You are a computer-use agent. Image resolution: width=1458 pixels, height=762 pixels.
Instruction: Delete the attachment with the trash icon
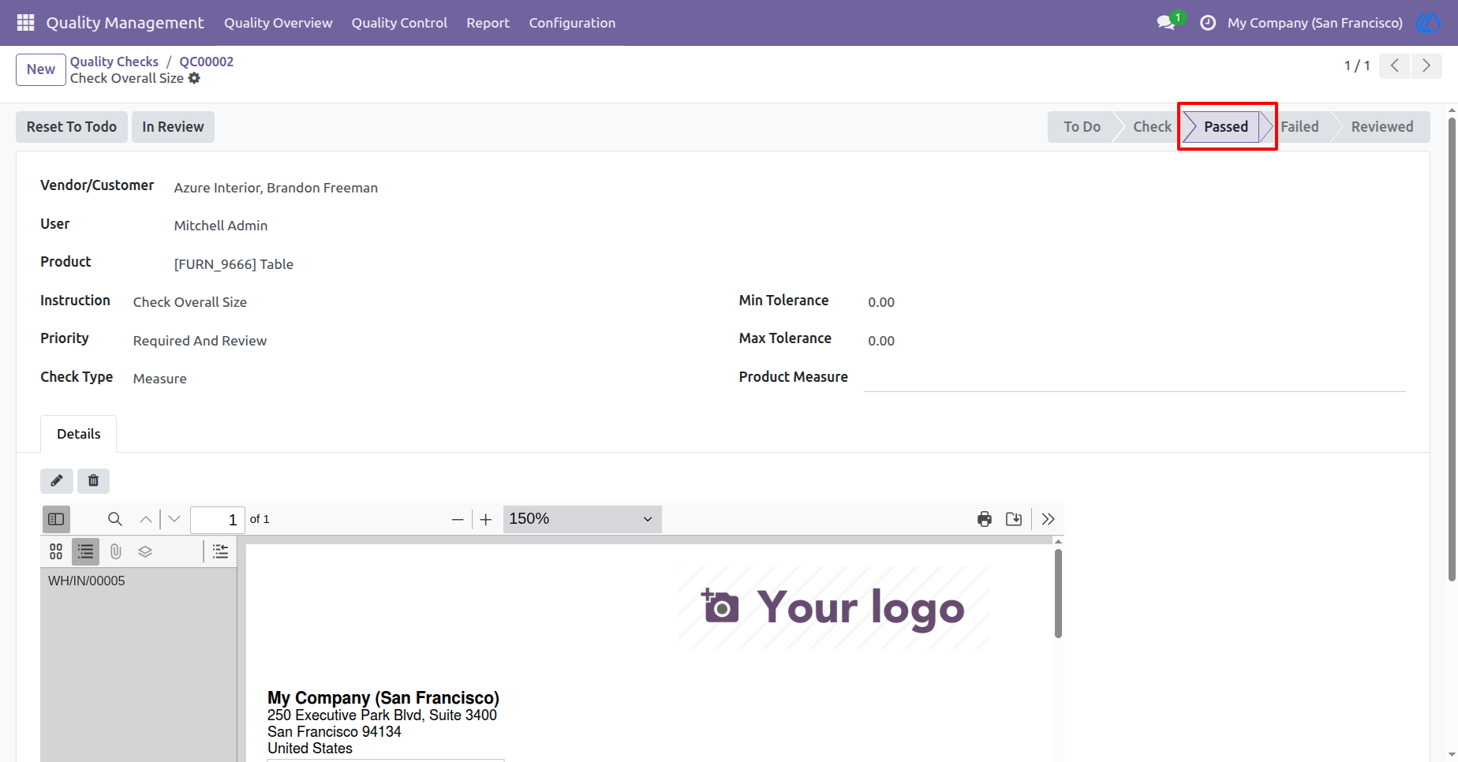[93, 480]
